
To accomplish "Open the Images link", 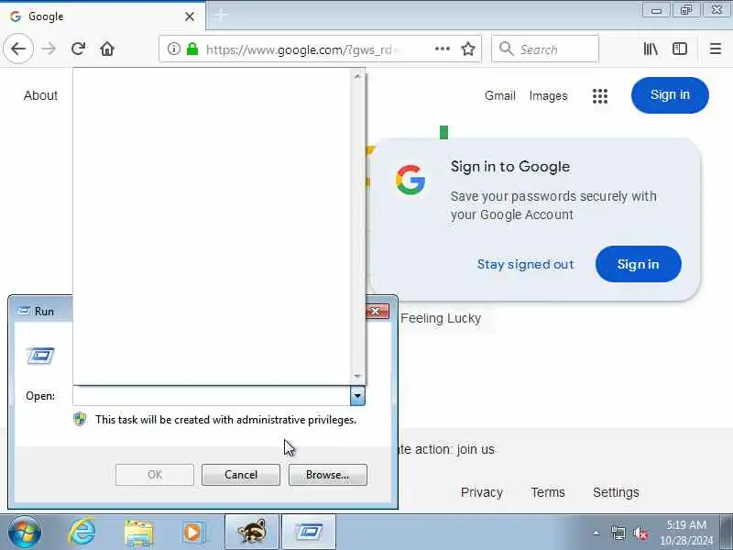I will point(548,96).
